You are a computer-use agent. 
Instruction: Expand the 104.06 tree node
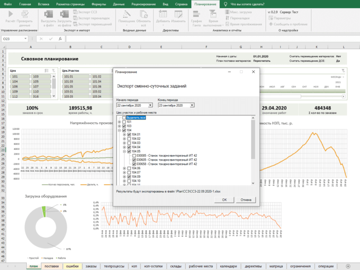tap(123, 168)
